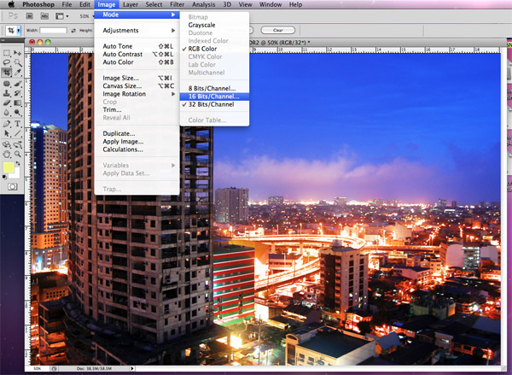Viewport: 512px width, 375px height.
Task: Select the Eyedropper tool
Action: pos(18,72)
